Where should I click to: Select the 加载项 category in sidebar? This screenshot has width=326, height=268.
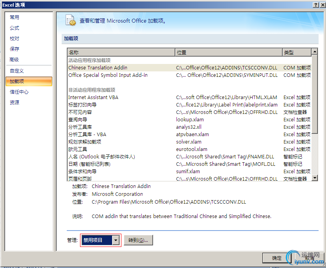29,81
